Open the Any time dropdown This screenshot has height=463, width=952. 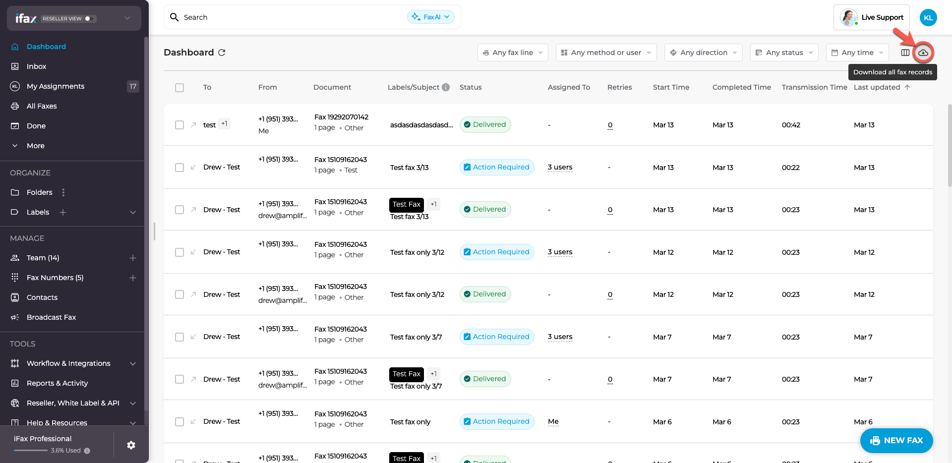(x=857, y=53)
